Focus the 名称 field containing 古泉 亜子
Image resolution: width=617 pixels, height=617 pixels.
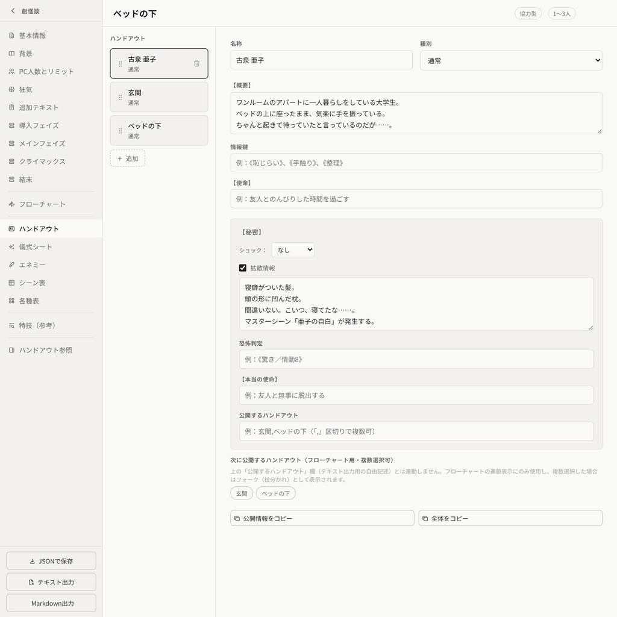click(322, 60)
